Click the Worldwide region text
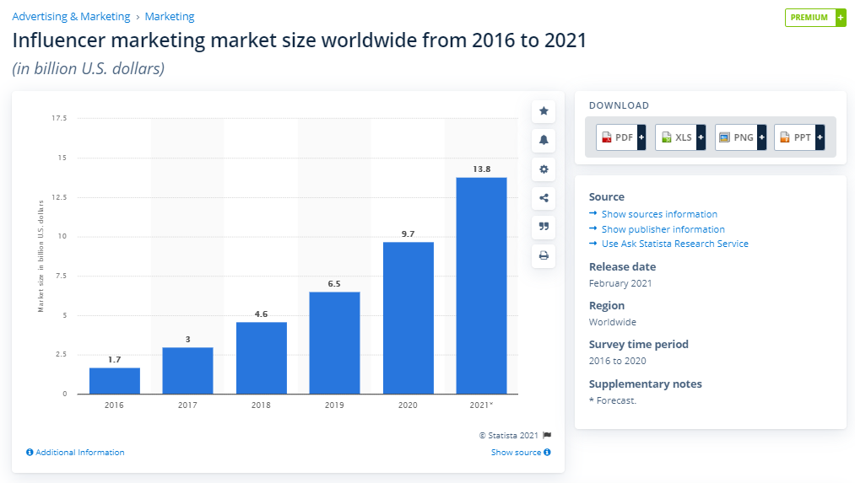855x483 pixels. click(x=613, y=322)
